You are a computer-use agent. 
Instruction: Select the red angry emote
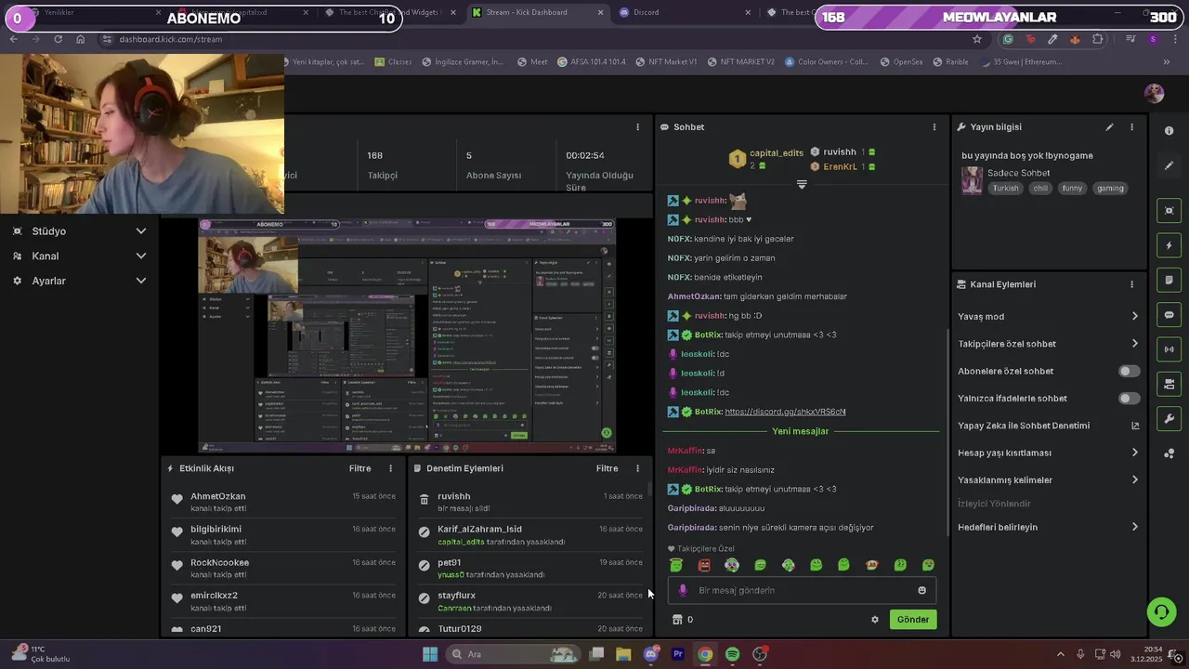click(704, 565)
